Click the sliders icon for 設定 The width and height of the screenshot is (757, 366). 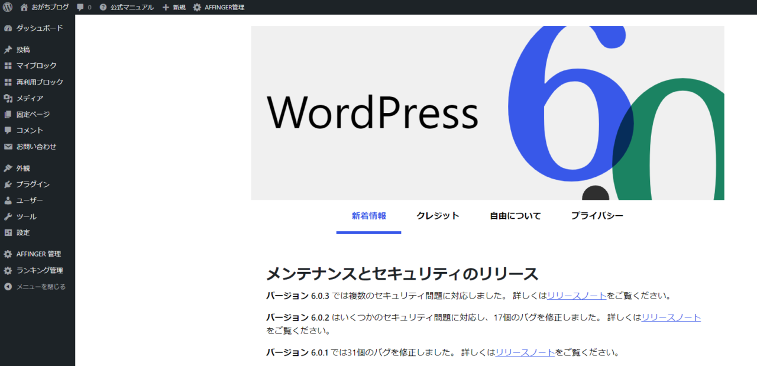8,232
